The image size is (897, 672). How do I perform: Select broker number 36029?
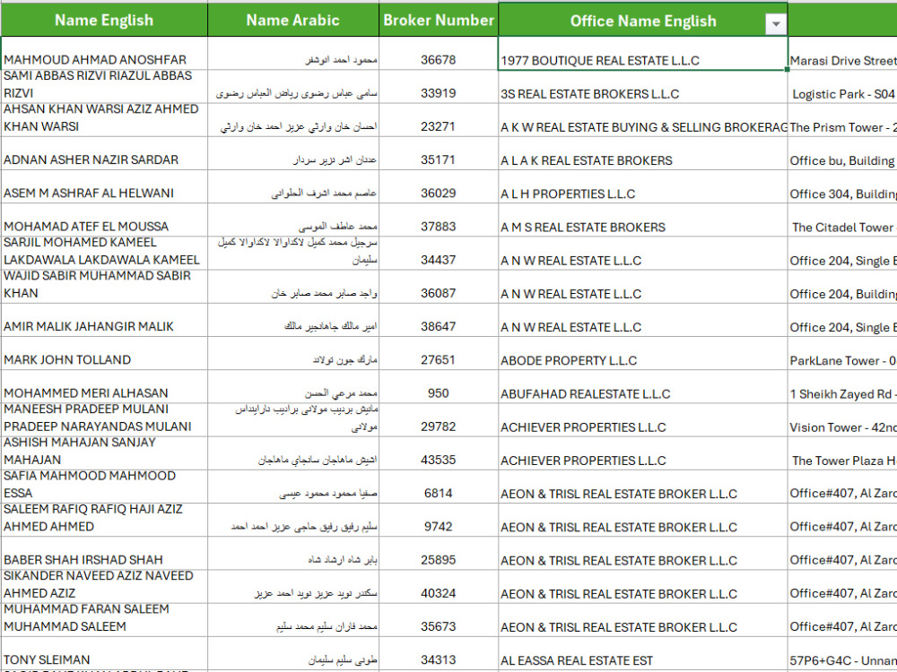click(439, 187)
